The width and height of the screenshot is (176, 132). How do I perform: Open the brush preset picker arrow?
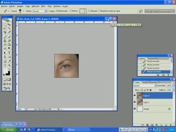(x=23, y=11)
